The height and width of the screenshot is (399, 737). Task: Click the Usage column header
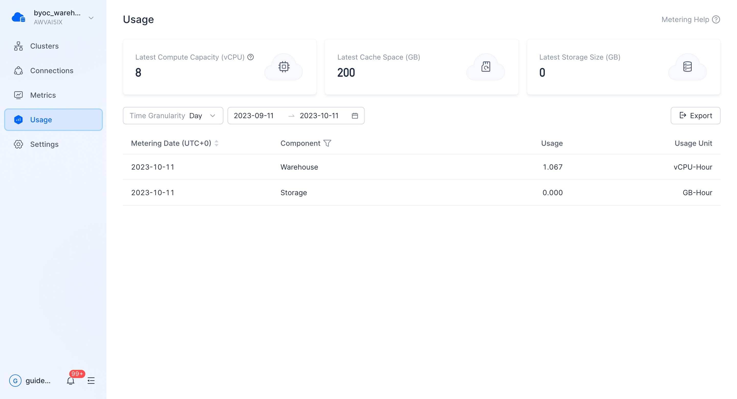coord(552,143)
